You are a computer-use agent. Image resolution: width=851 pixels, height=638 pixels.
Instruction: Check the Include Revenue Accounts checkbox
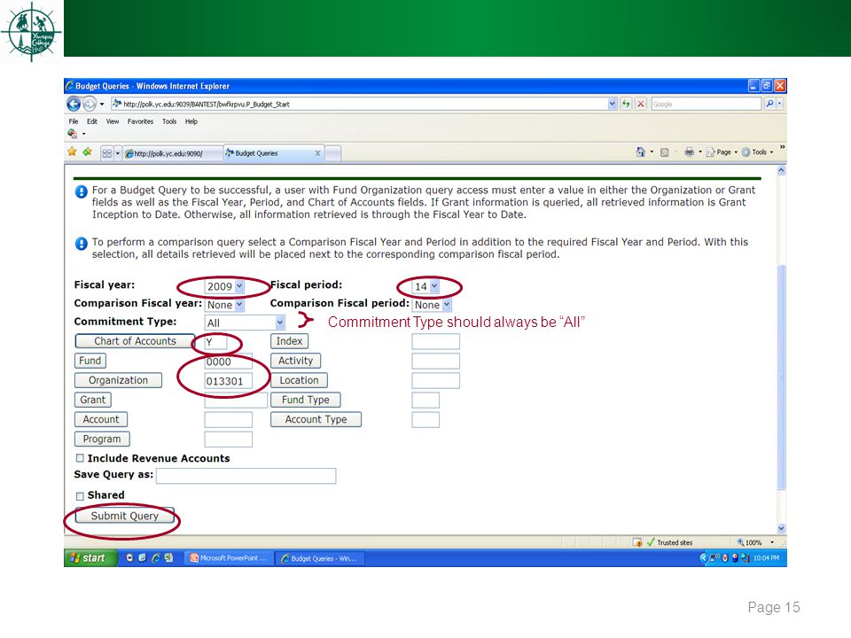point(80,458)
